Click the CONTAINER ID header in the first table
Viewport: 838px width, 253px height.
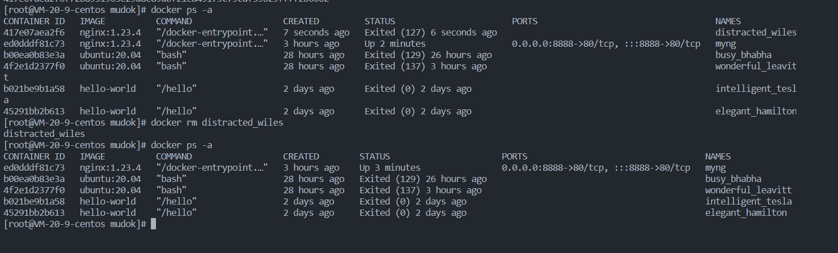pyautogui.click(x=34, y=21)
